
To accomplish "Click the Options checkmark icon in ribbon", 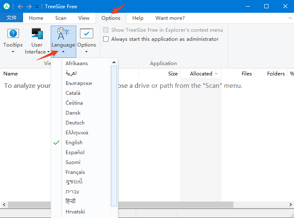I will pos(86,34).
